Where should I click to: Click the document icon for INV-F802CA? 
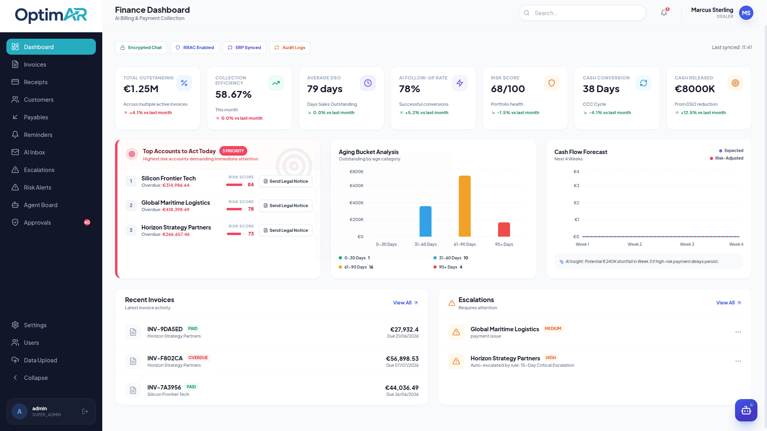(x=133, y=361)
